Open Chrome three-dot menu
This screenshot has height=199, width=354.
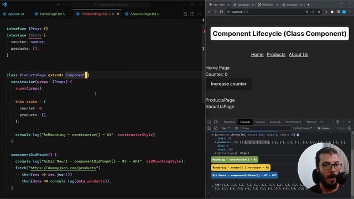350,12
